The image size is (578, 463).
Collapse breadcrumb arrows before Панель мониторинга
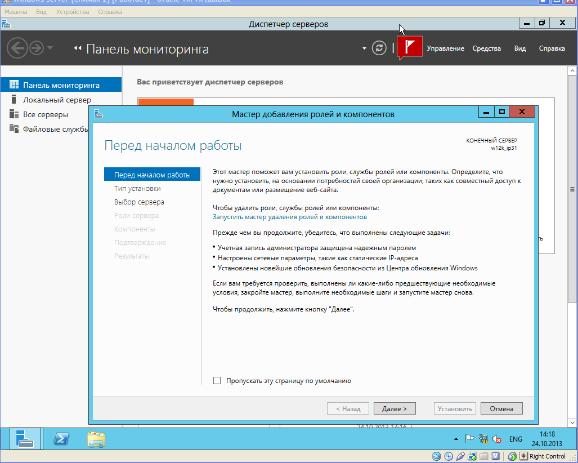click(x=78, y=48)
